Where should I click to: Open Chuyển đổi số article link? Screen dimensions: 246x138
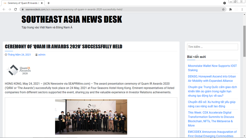coord(212,104)
